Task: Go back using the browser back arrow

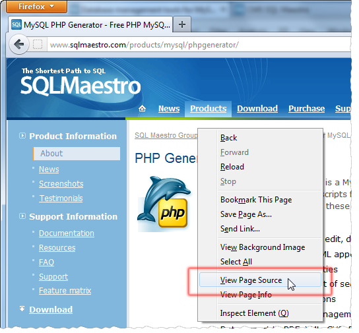Action: coord(19,44)
